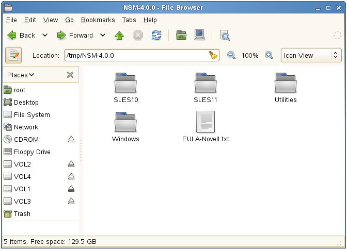
Task: Select the Windows folder icon
Action: [x=125, y=122]
